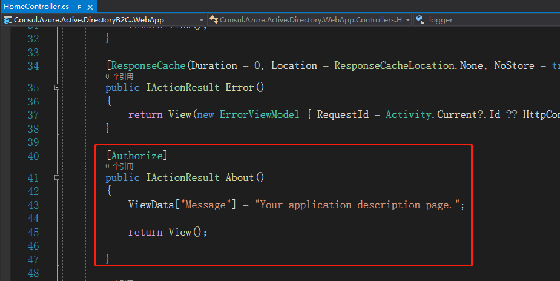560x281 pixels.
Task: Click ResponseCacheLocation in the attribute
Action: point(394,65)
